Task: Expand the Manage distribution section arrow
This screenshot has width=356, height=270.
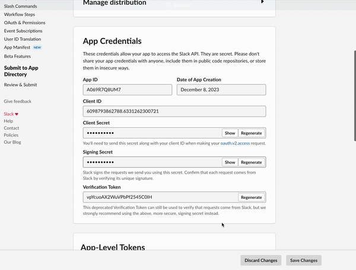Action: point(262,2)
